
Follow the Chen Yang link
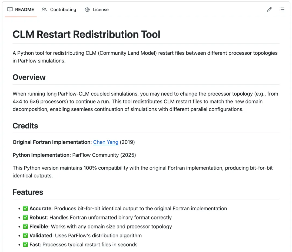pyautogui.click(x=106, y=142)
